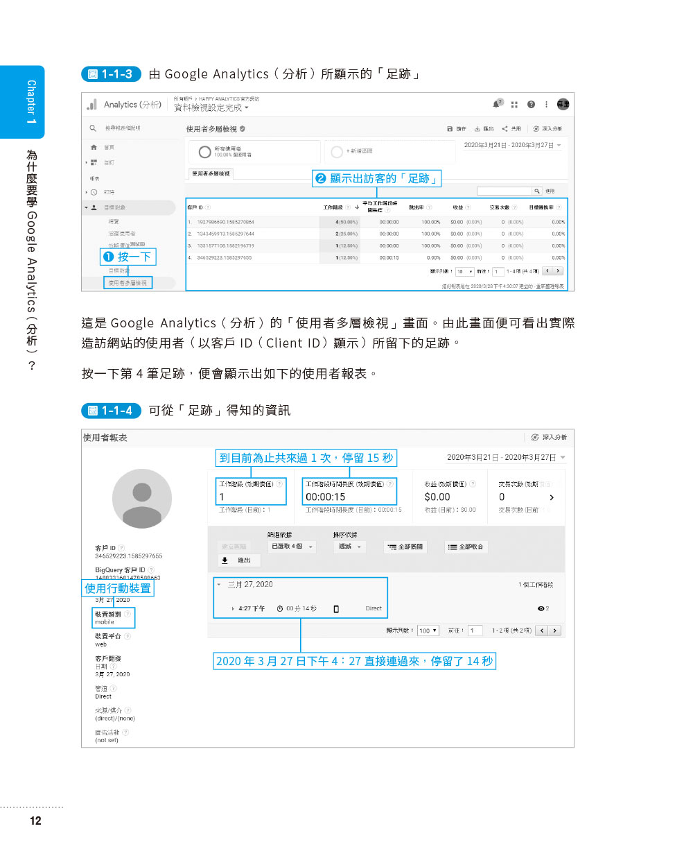
Task: Click 深入分析 in the 使用者報表 header
Action: coord(549,438)
